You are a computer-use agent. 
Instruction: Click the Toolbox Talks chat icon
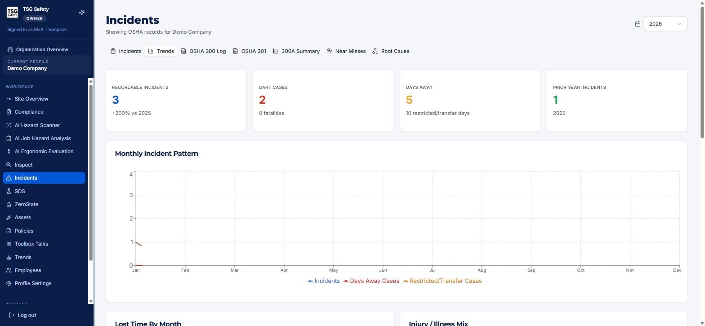click(9, 244)
